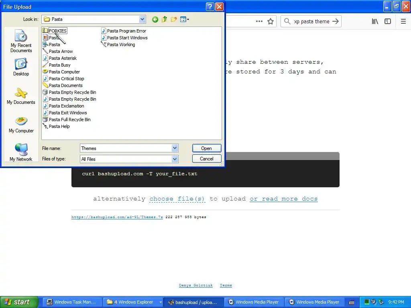Open the Themes.7z uploaded file link
The width and height of the screenshot is (411, 308).
pos(117,217)
